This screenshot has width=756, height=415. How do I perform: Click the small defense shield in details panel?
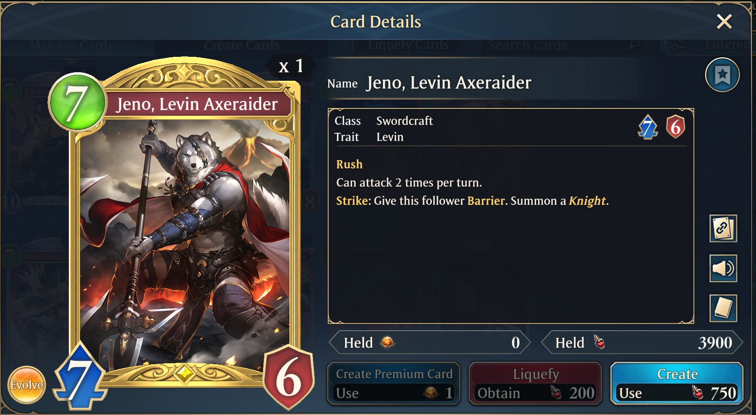[x=676, y=127]
